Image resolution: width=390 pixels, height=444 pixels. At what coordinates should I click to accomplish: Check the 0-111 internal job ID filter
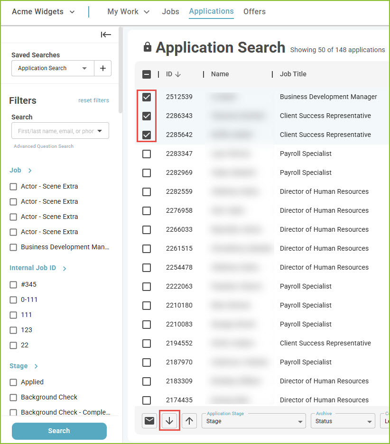click(x=13, y=300)
